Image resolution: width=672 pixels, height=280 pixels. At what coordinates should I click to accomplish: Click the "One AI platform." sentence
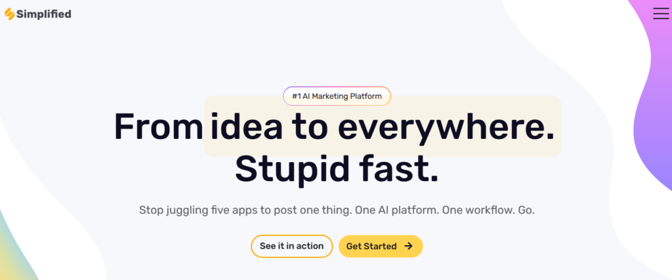click(396, 210)
